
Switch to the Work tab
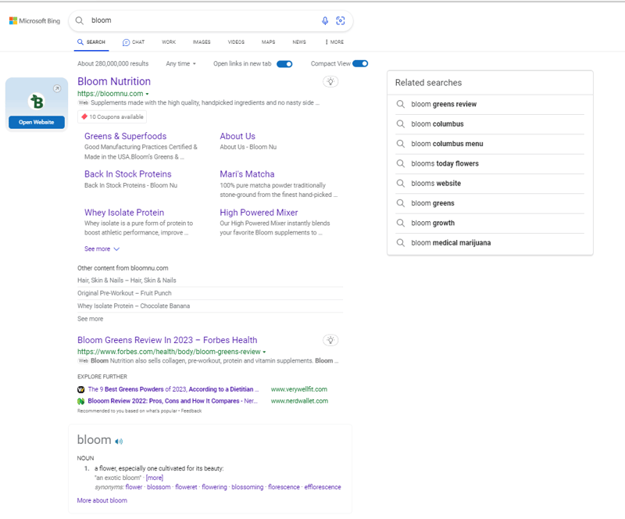169,42
